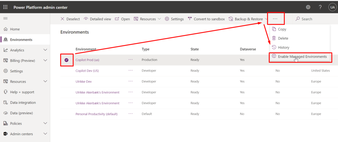This screenshot has width=338, height=142.
Task: Click the Default type cell
Action: pyautogui.click(x=147, y=114)
